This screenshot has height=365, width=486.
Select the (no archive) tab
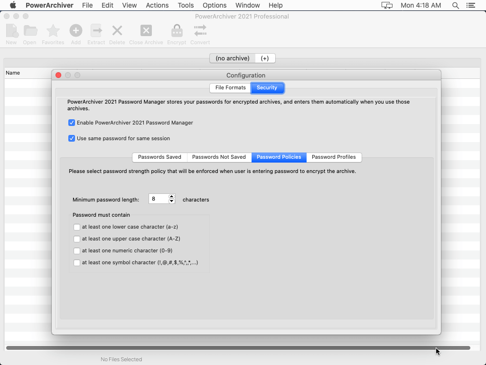click(x=233, y=58)
